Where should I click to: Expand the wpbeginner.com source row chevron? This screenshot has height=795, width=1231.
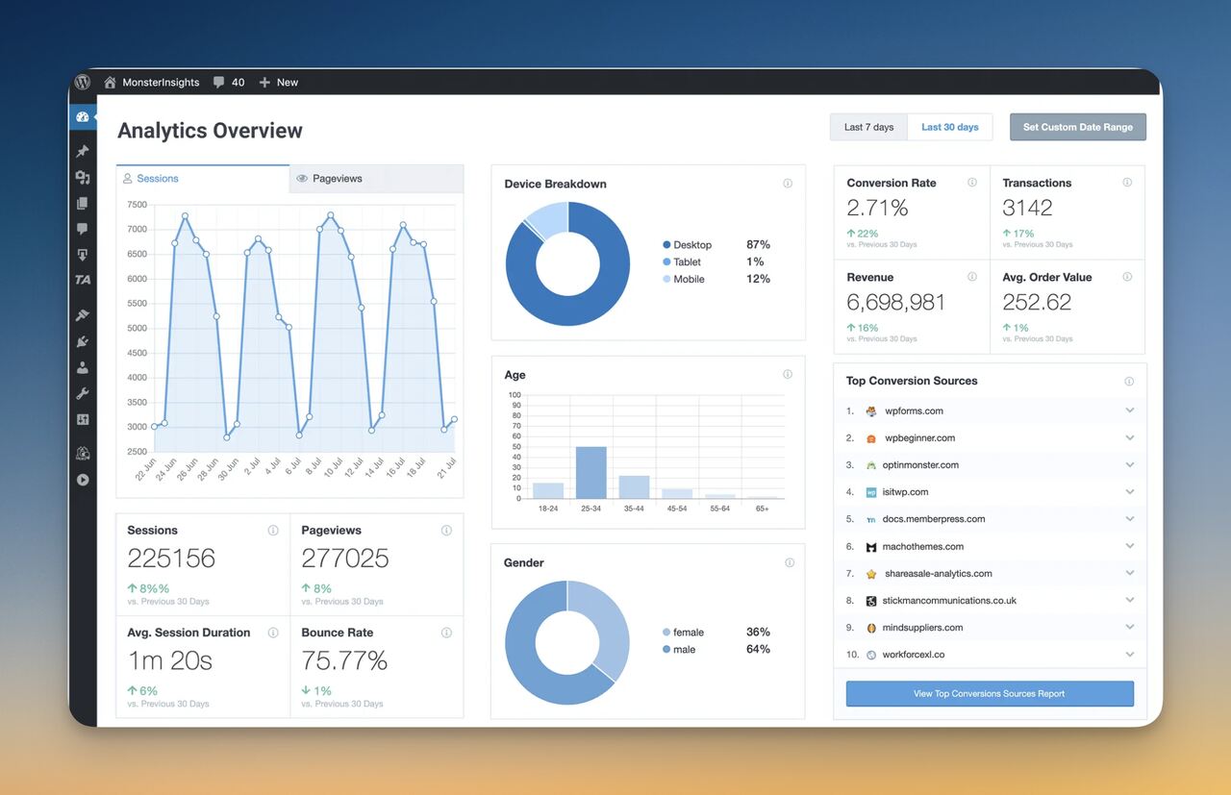[x=1130, y=437]
